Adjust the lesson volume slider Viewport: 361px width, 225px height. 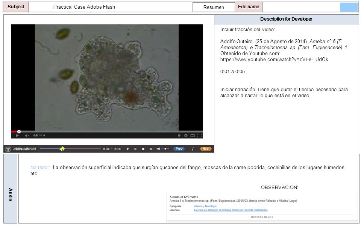click(165, 149)
